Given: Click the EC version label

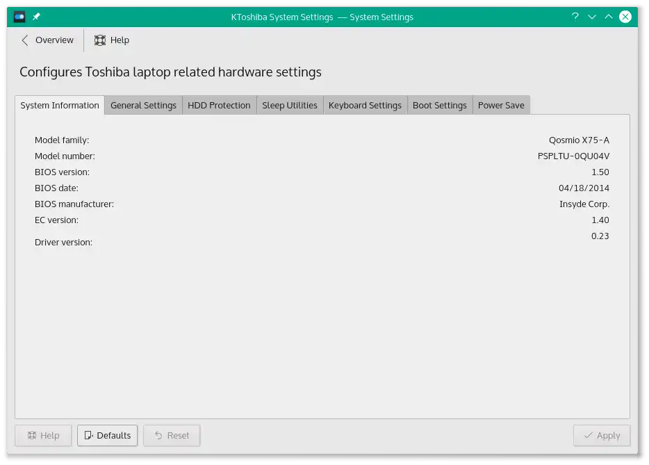Looking at the screenshot, I should coord(56,220).
